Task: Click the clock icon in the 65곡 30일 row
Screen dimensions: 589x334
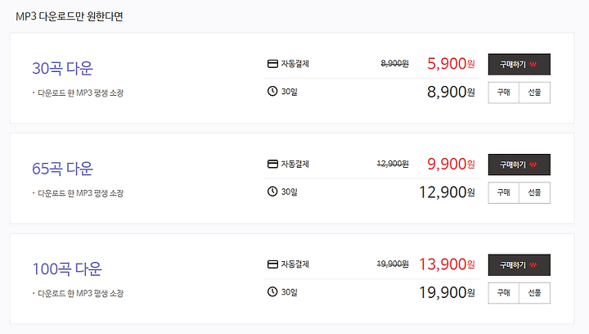Action: (272, 192)
